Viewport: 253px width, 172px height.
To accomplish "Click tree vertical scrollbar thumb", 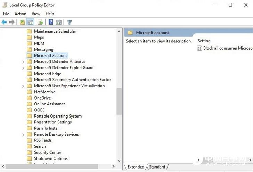I will [119, 102].
